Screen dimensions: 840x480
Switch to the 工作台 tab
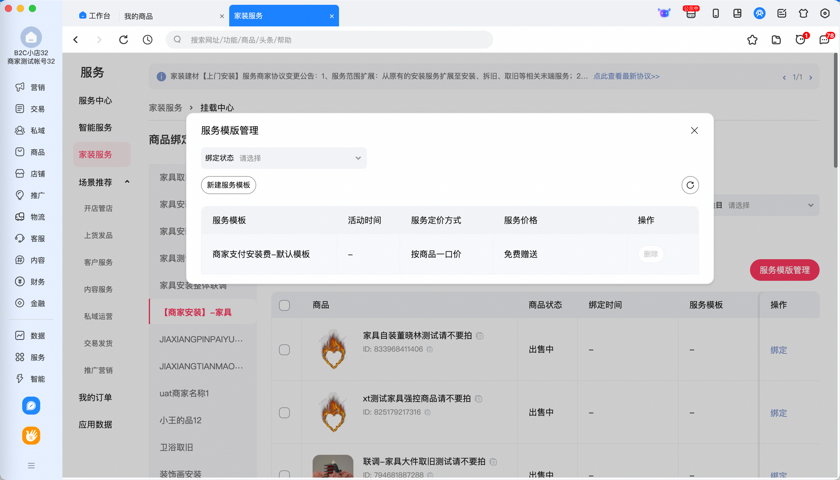tap(94, 16)
